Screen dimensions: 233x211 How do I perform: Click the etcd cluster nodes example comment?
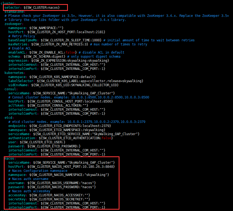77,122
